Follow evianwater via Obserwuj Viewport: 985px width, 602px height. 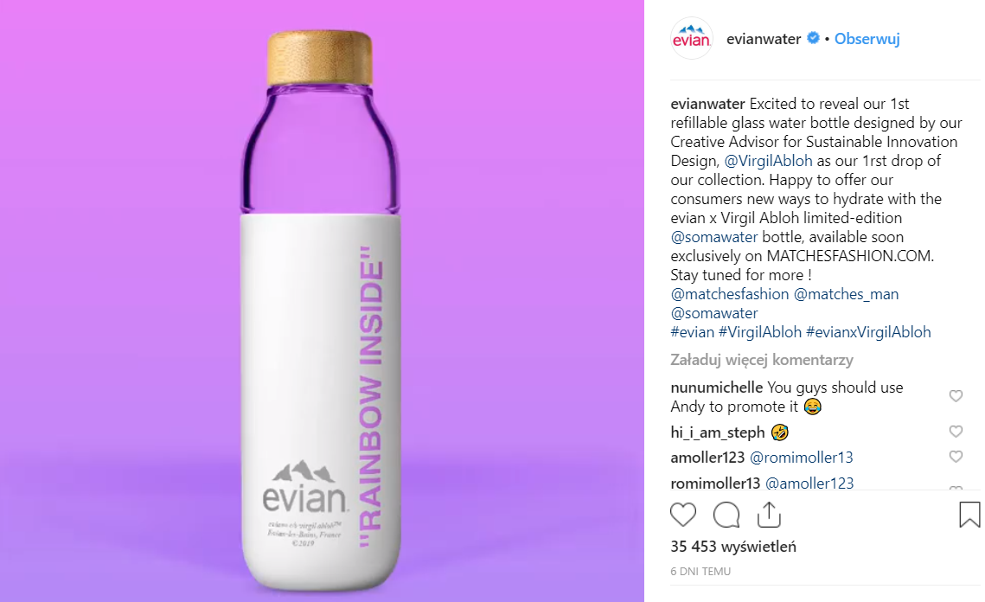click(867, 39)
